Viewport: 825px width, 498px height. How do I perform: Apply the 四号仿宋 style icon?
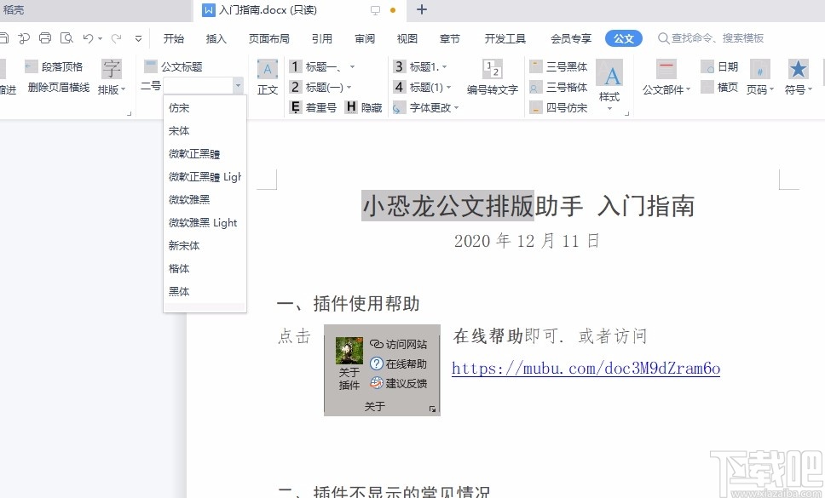click(x=558, y=106)
